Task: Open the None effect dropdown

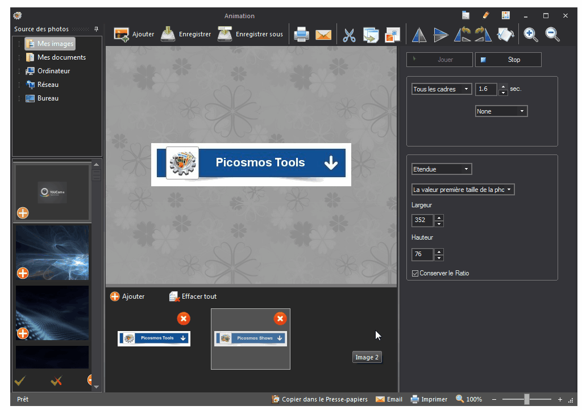Action: 501,111
